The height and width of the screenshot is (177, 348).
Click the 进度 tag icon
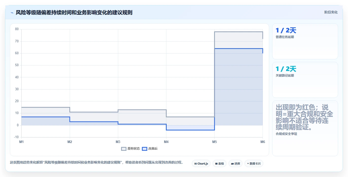pyautogui.click(x=232, y=164)
